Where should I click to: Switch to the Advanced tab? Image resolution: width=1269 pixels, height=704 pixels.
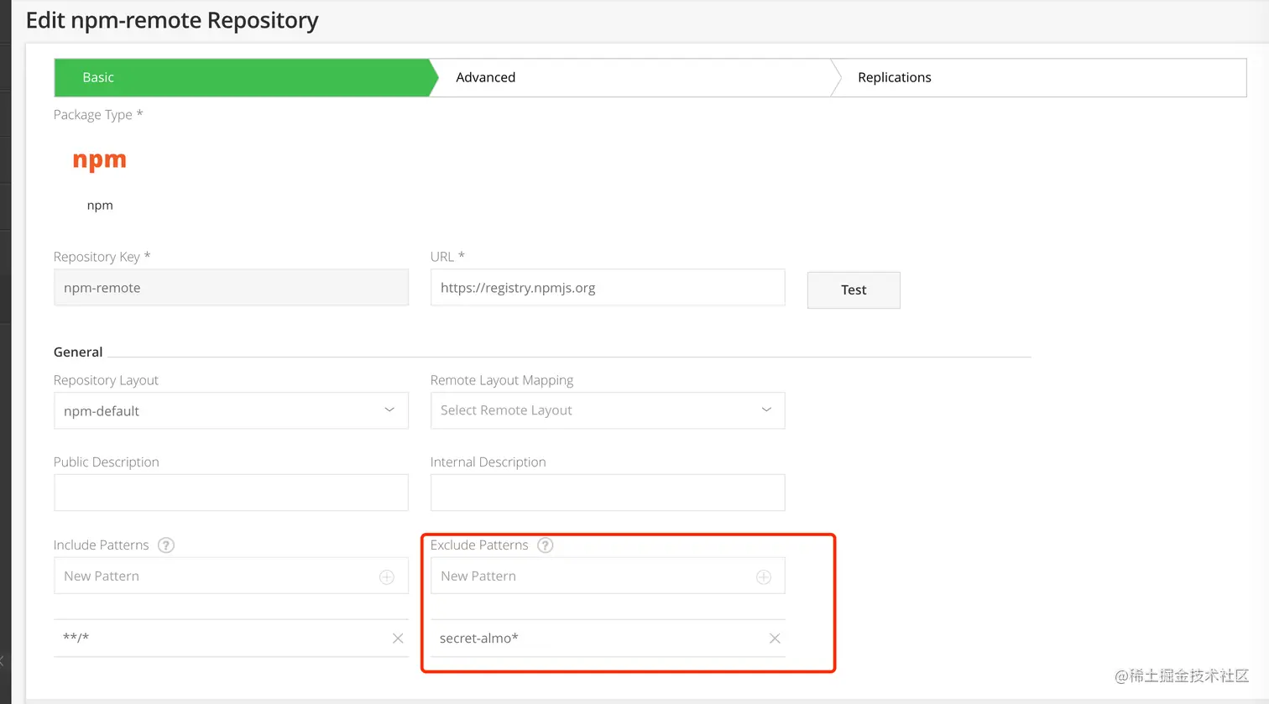486,77
